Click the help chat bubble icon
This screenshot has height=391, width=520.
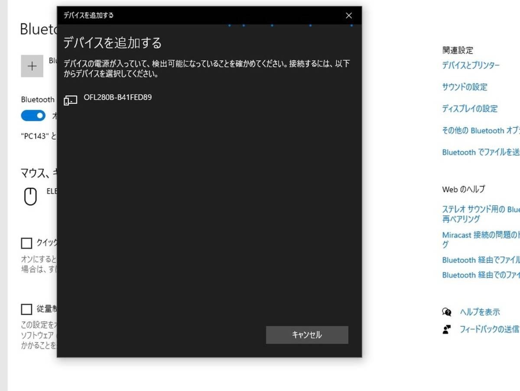pos(447,312)
